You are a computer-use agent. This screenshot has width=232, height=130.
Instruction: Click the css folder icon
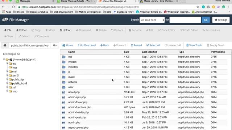pos(64,57)
